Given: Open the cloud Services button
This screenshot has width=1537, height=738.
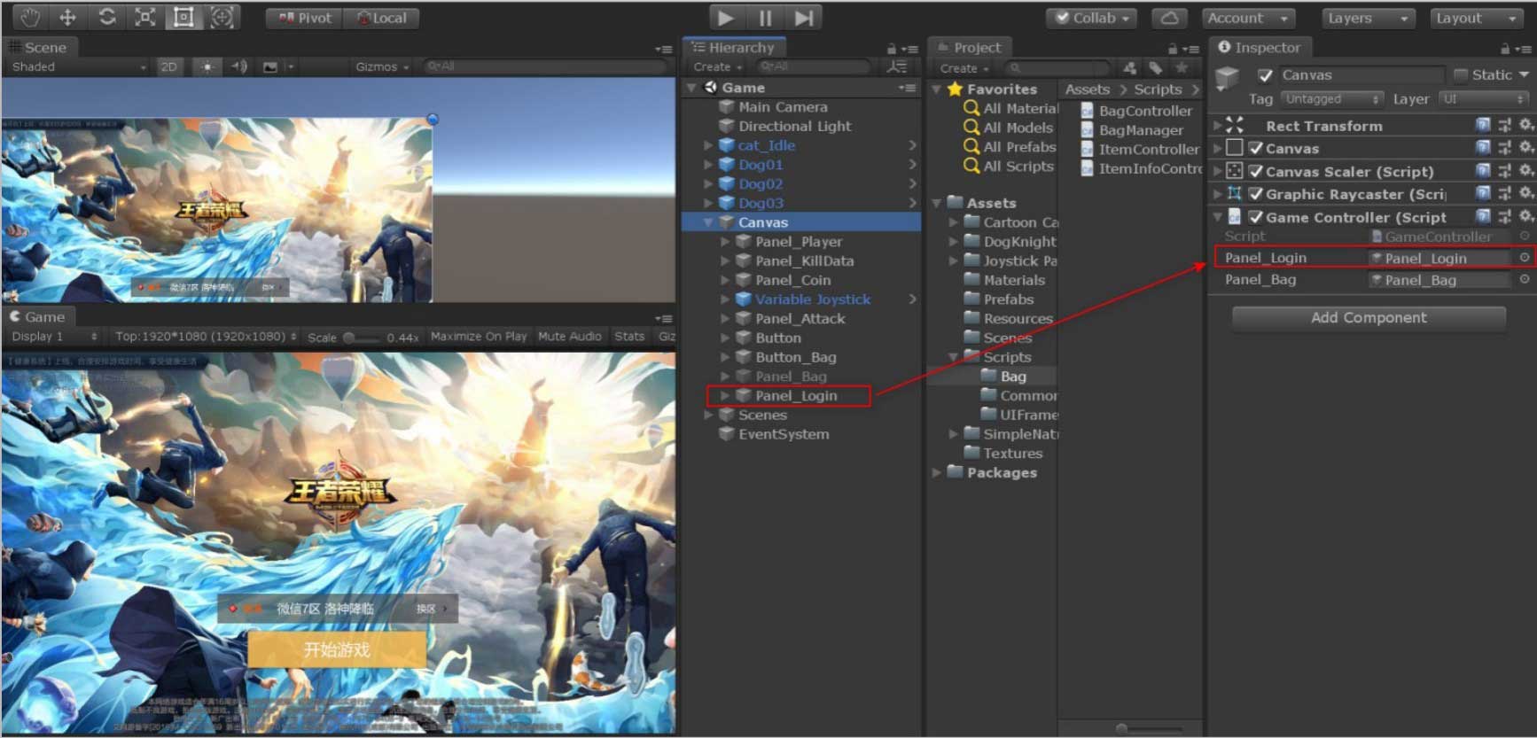Looking at the screenshot, I should (x=1169, y=18).
